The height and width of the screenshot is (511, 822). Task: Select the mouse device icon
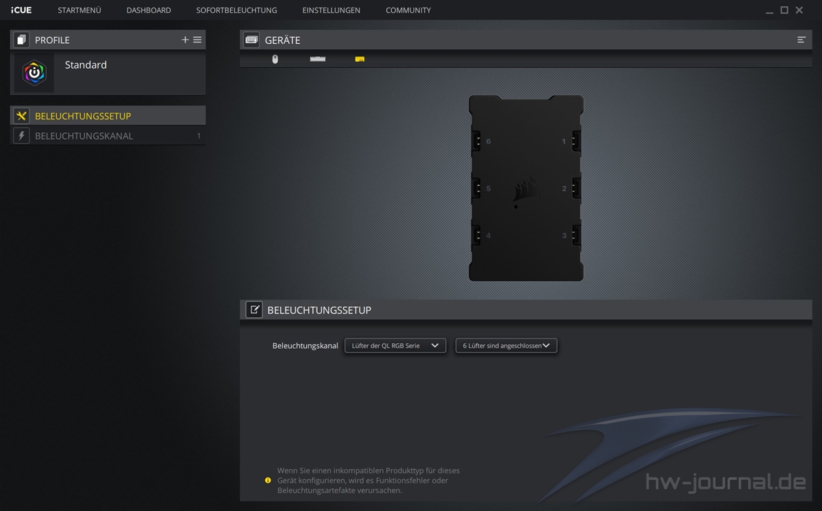(275, 59)
